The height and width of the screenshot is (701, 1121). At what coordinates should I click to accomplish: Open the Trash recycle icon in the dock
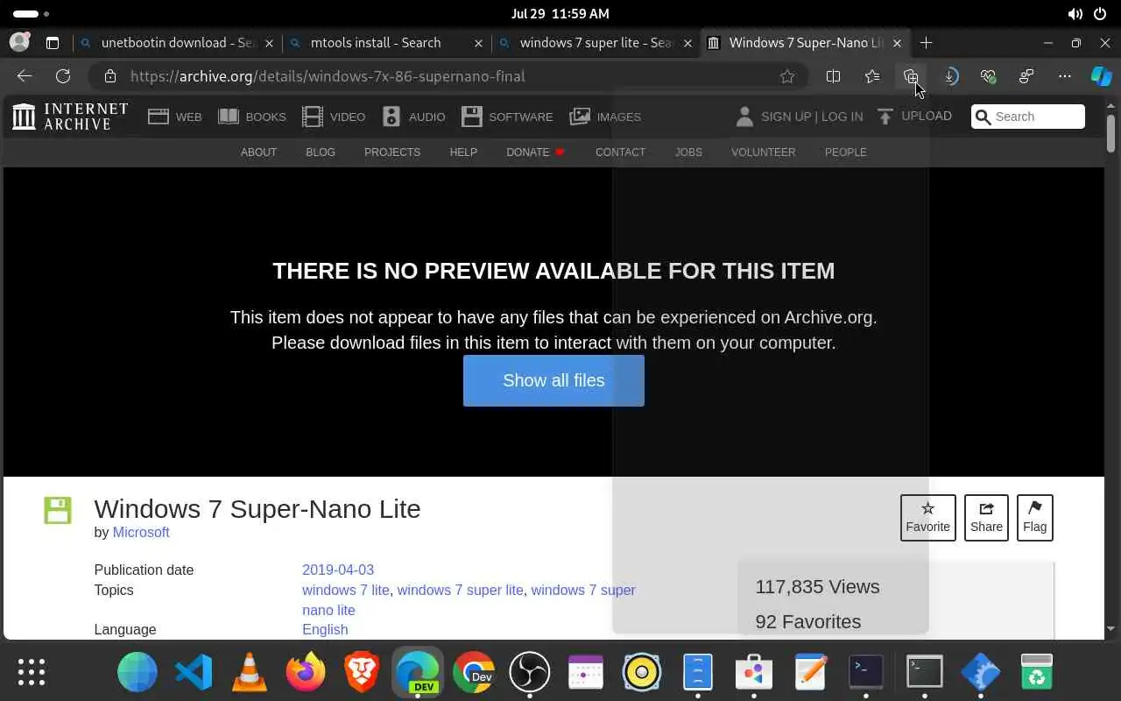pos(1037,672)
